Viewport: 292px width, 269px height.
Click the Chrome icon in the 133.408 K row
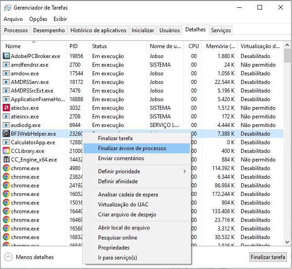click(x=6, y=211)
